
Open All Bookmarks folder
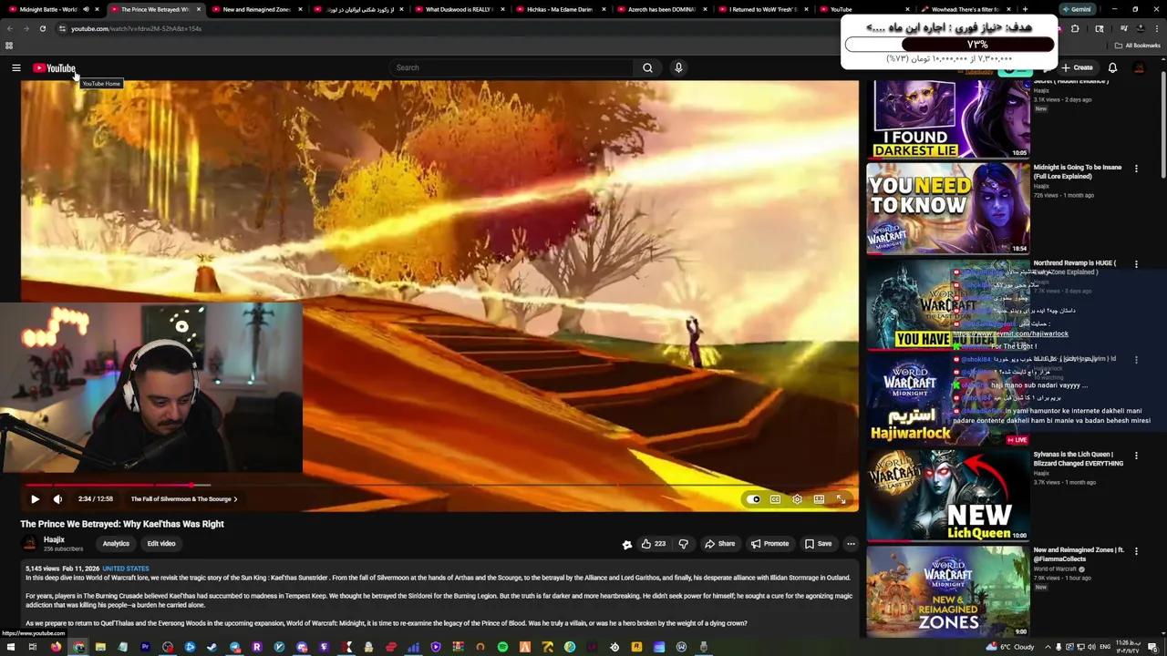(1137, 46)
